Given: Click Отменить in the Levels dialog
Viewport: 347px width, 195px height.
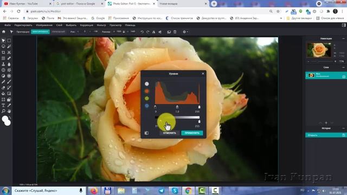Looking at the screenshot, I should pyautogui.click(x=170, y=133).
